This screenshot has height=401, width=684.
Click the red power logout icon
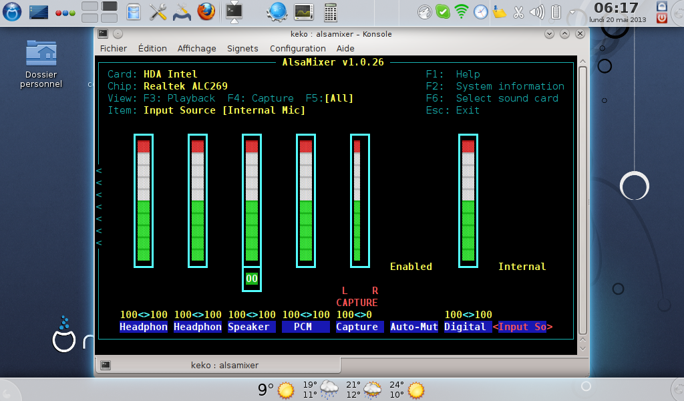[x=662, y=18]
